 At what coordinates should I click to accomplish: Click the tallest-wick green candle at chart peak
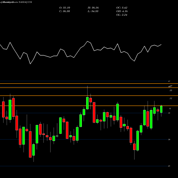click(87, 103)
